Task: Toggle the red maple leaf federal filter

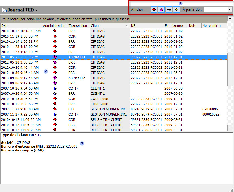Action: pyautogui.click(x=154, y=10)
